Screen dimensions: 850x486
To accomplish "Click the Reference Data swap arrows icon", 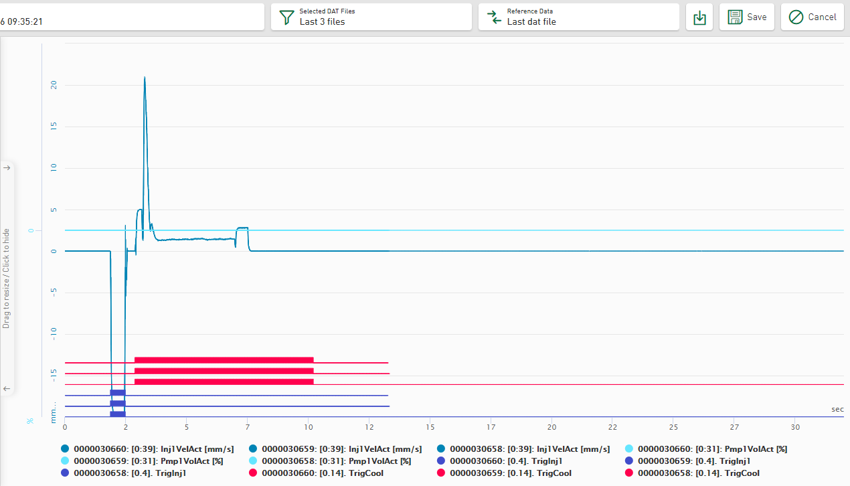I will (x=493, y=17).
